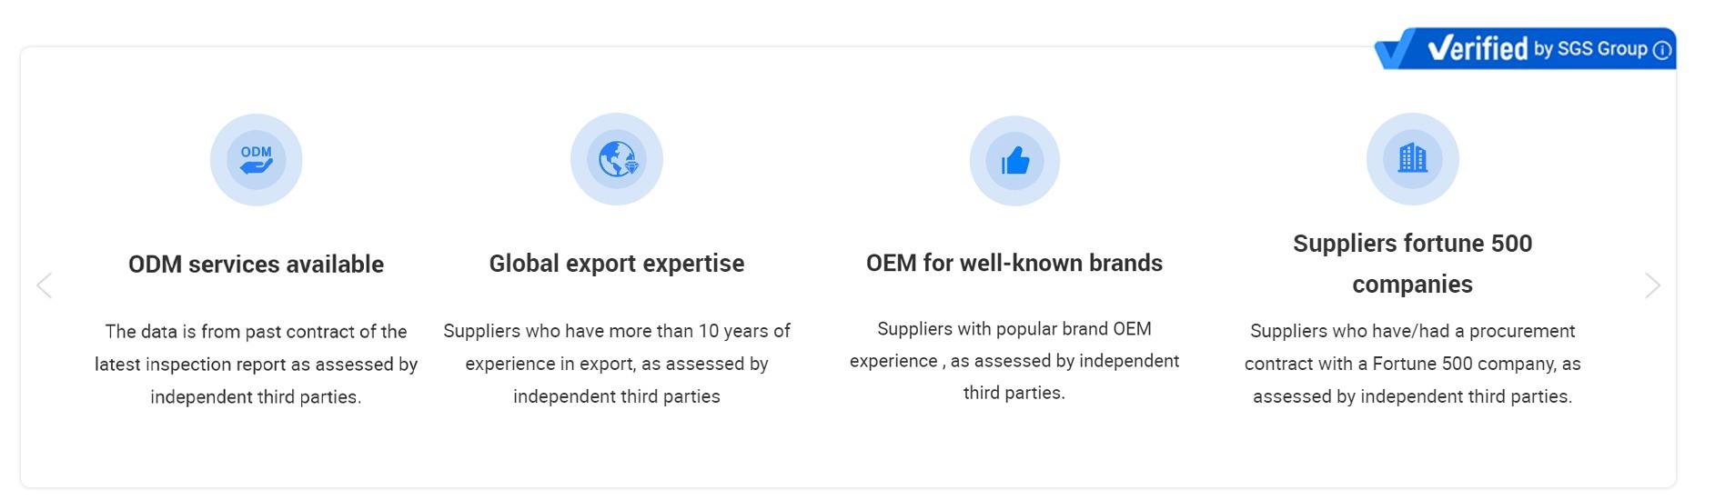Click the popular brand OEM experience description

click(x=1014, y=361)
